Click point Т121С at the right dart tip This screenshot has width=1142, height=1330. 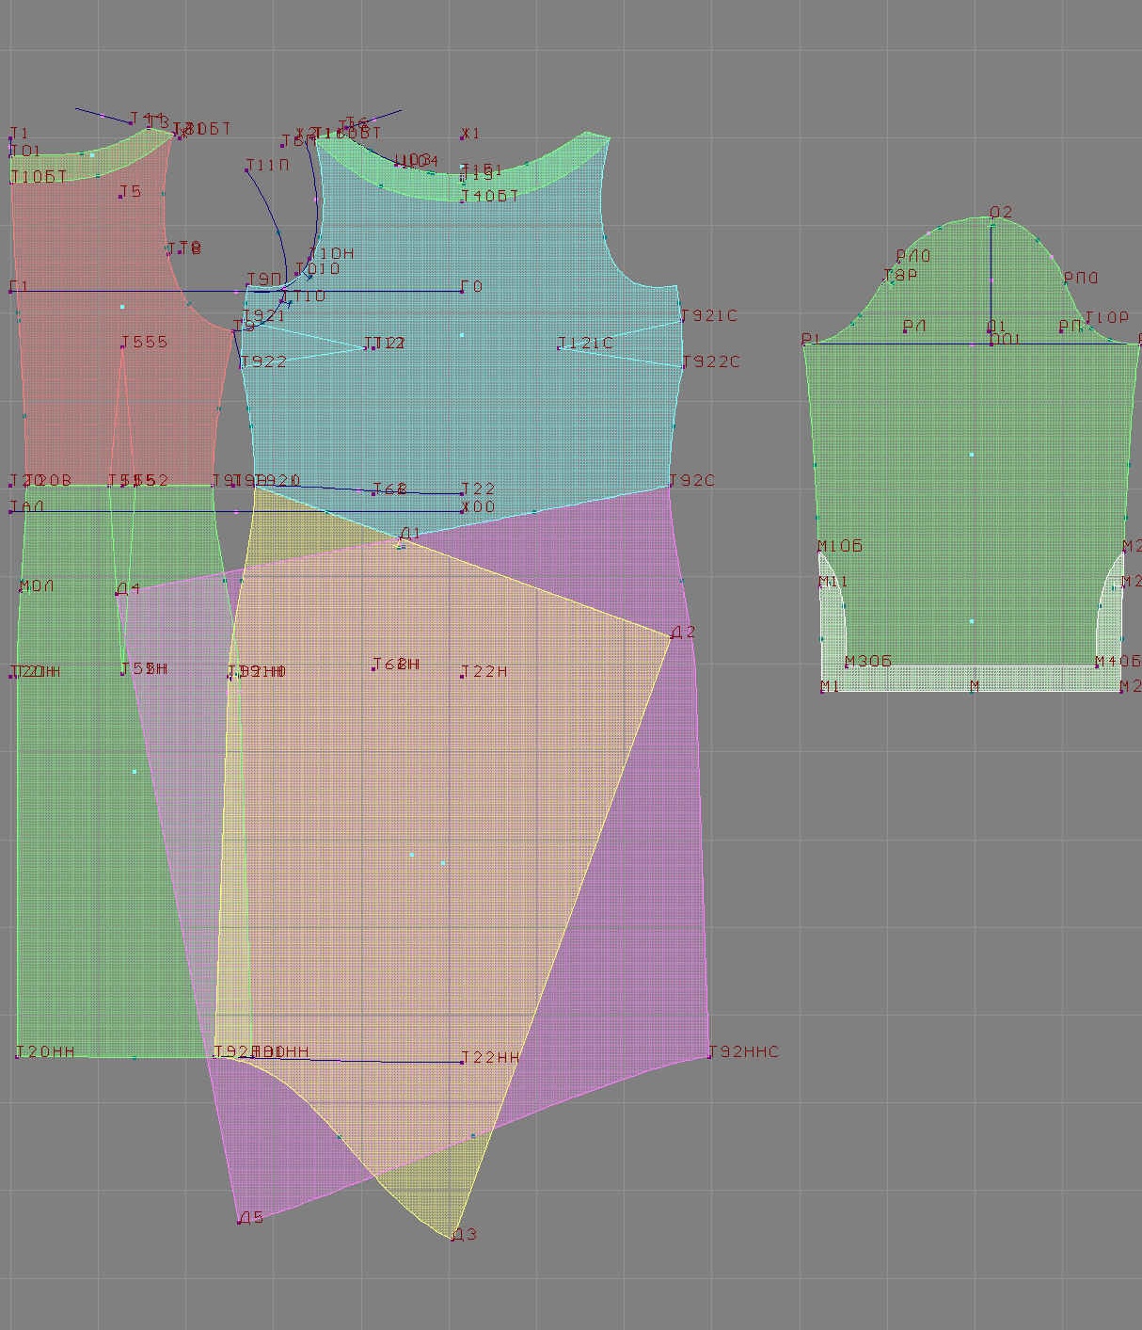coord(559,348)
